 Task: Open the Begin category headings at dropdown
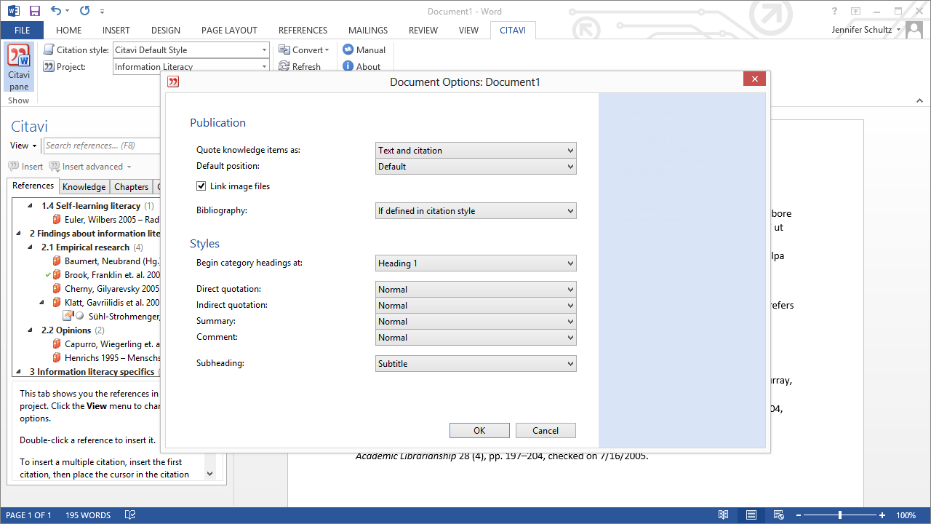(476, 263)
